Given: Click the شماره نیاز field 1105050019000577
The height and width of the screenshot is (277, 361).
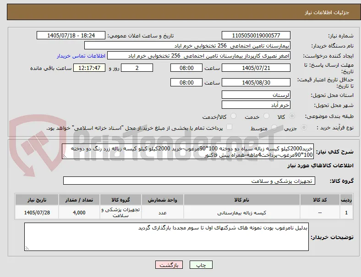Looking at the screenshot, I should coord(256,35).
